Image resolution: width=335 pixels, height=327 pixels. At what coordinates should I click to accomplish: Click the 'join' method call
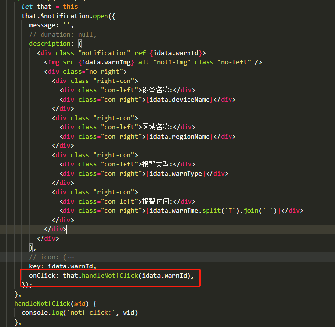(x=251, y=211)
